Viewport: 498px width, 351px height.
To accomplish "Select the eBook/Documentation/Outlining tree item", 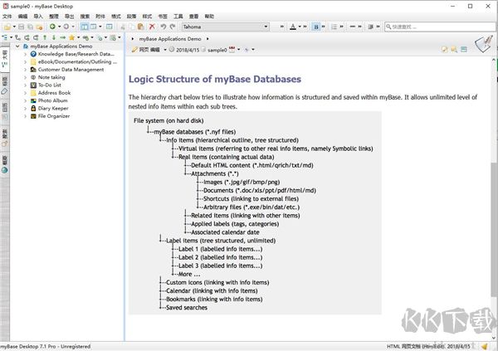I will tap(77, 62).
